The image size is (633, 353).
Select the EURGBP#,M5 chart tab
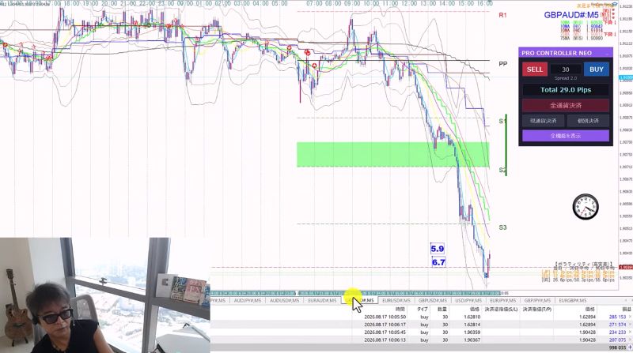[572, 301]
